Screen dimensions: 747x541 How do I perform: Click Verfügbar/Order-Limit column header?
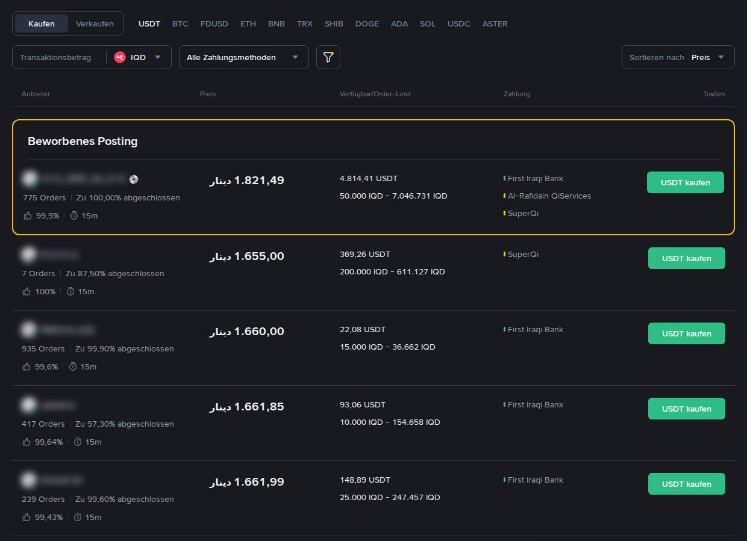tap(375, 94)
